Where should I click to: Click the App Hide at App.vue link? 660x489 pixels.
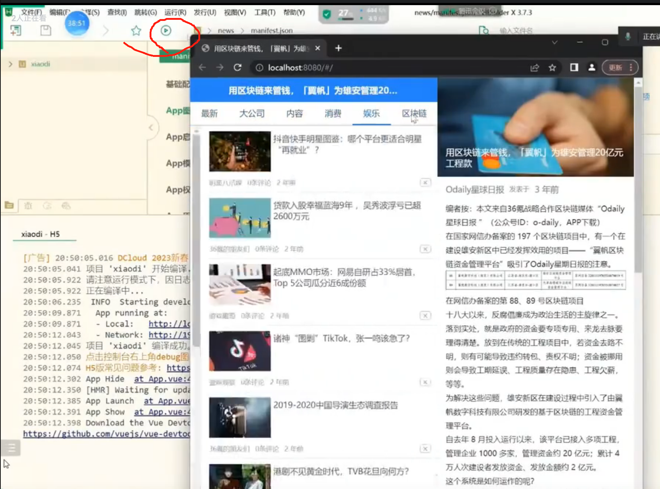162,379
